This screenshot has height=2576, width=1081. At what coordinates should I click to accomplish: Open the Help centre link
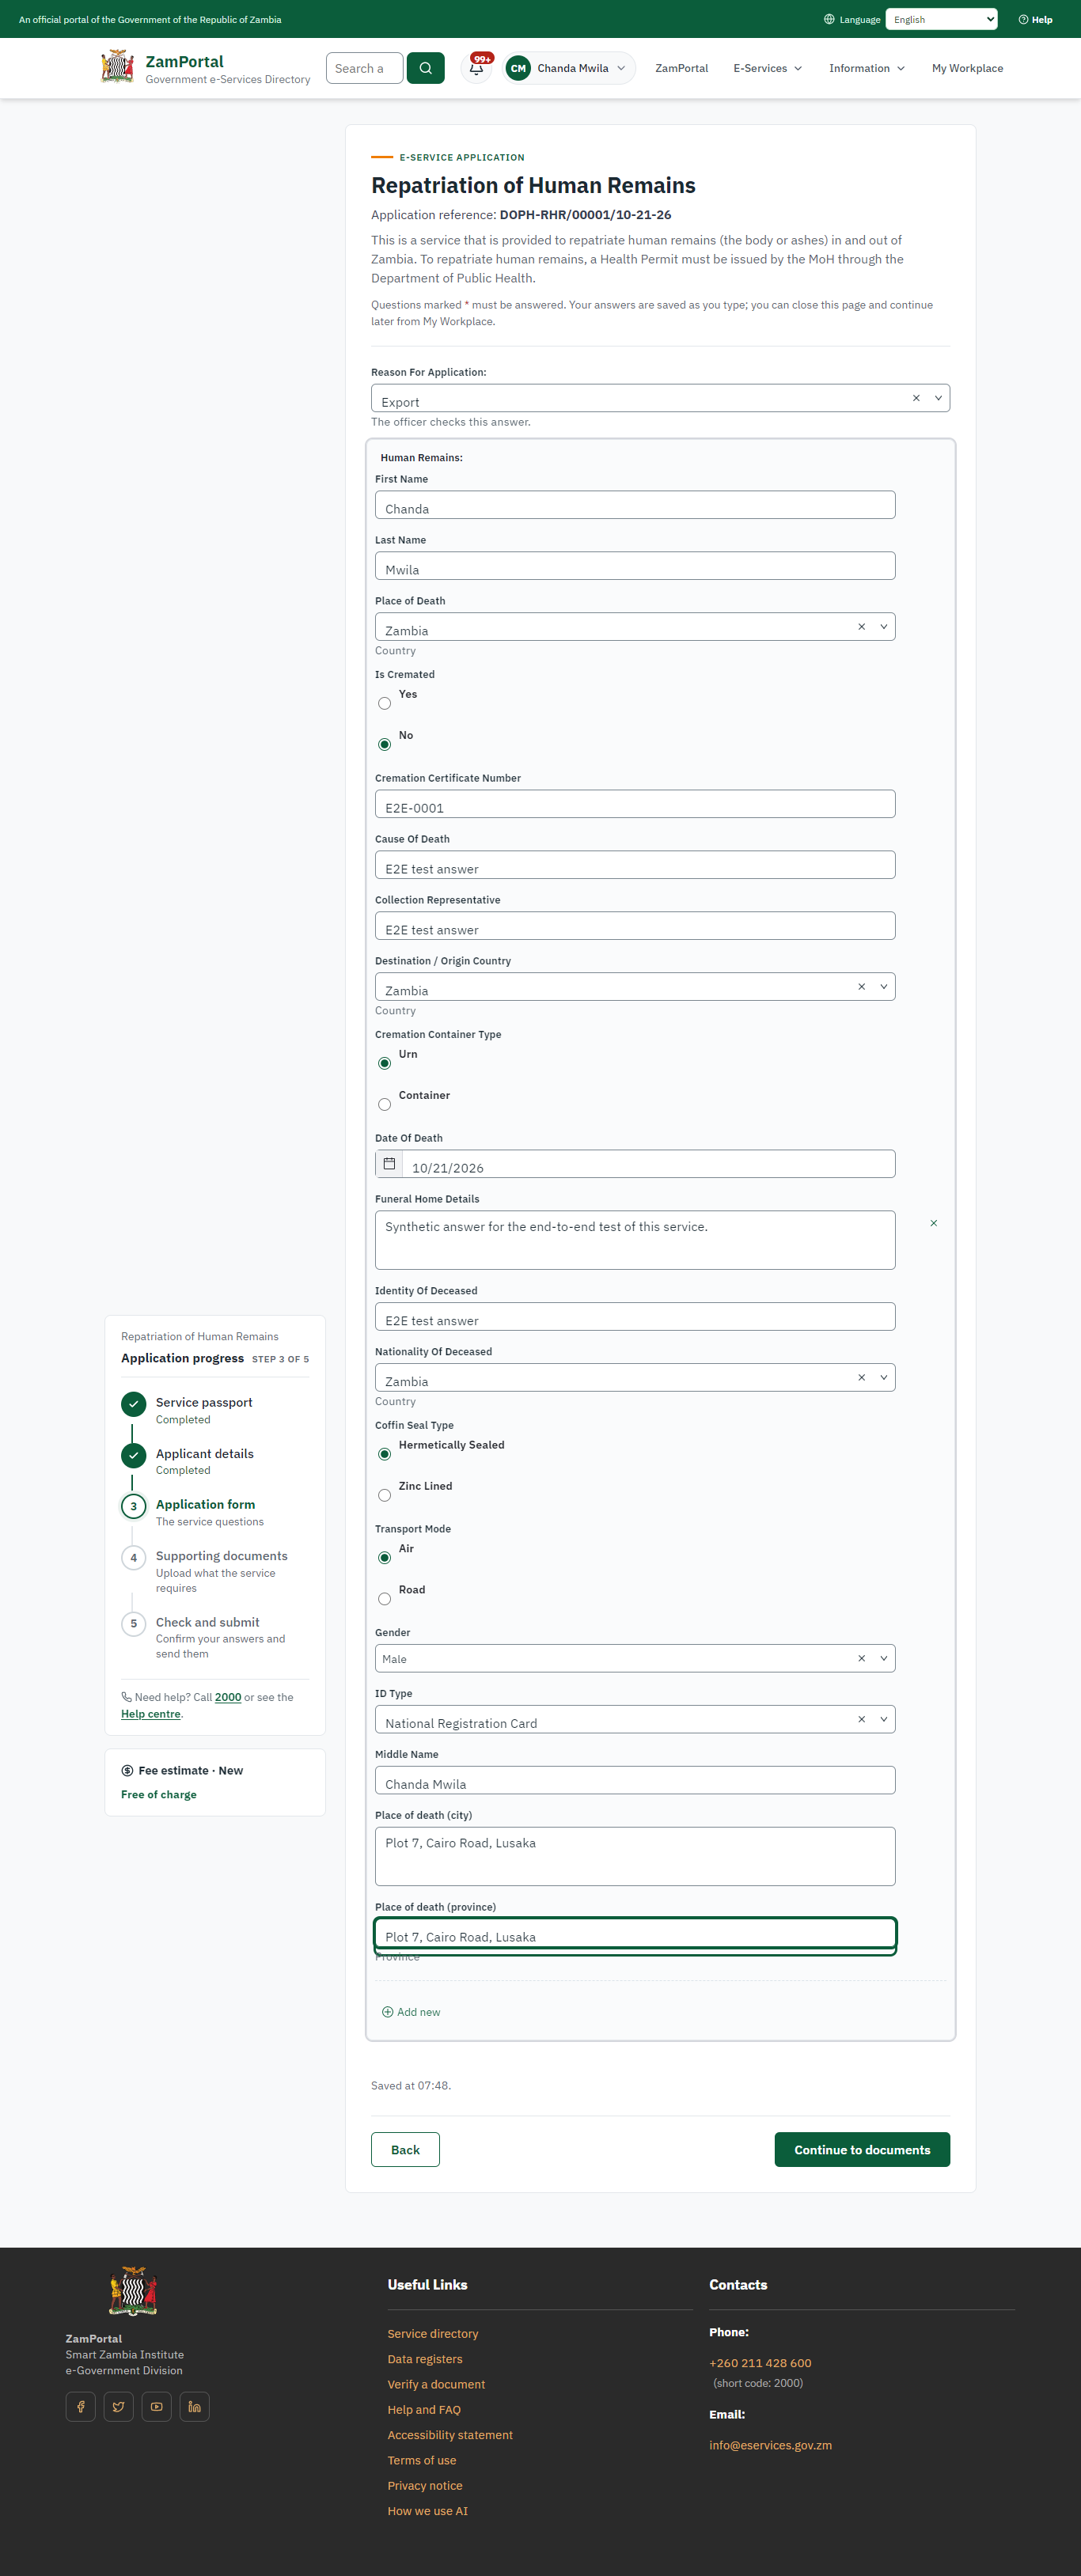pyautogui.click(x=151, y=1714)
